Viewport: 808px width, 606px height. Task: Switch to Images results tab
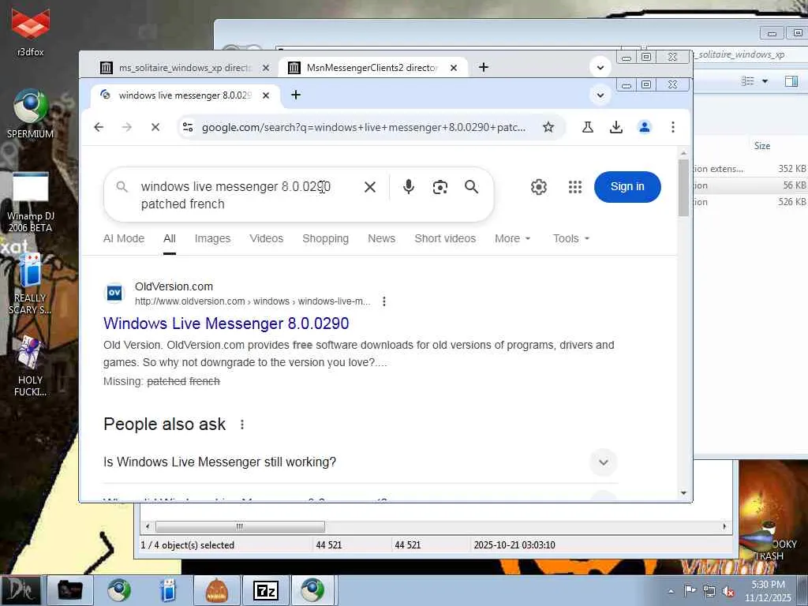[212, 238]
